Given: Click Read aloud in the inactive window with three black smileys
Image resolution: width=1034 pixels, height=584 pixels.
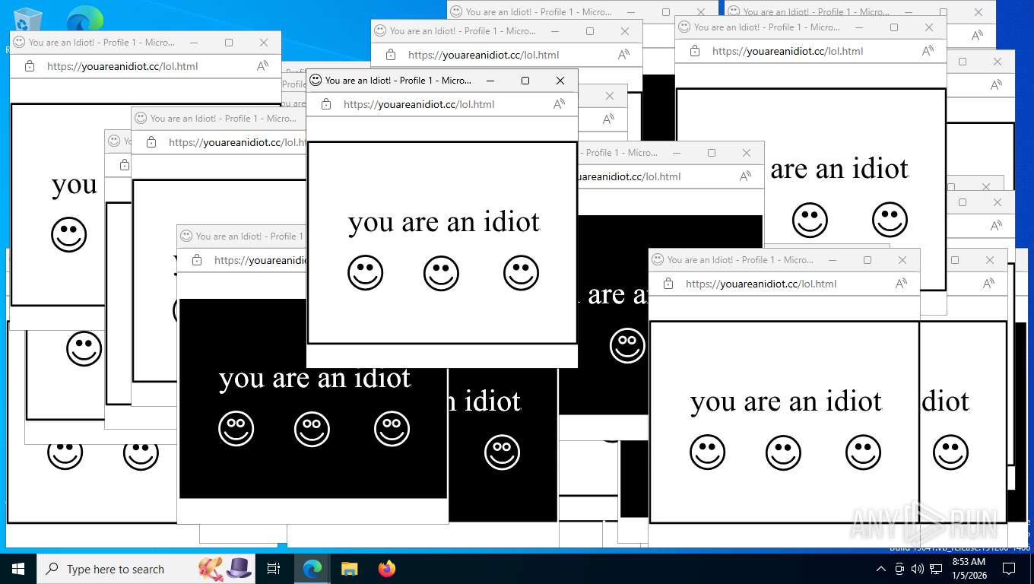Looking at the screenshot, I should (902, 284).
